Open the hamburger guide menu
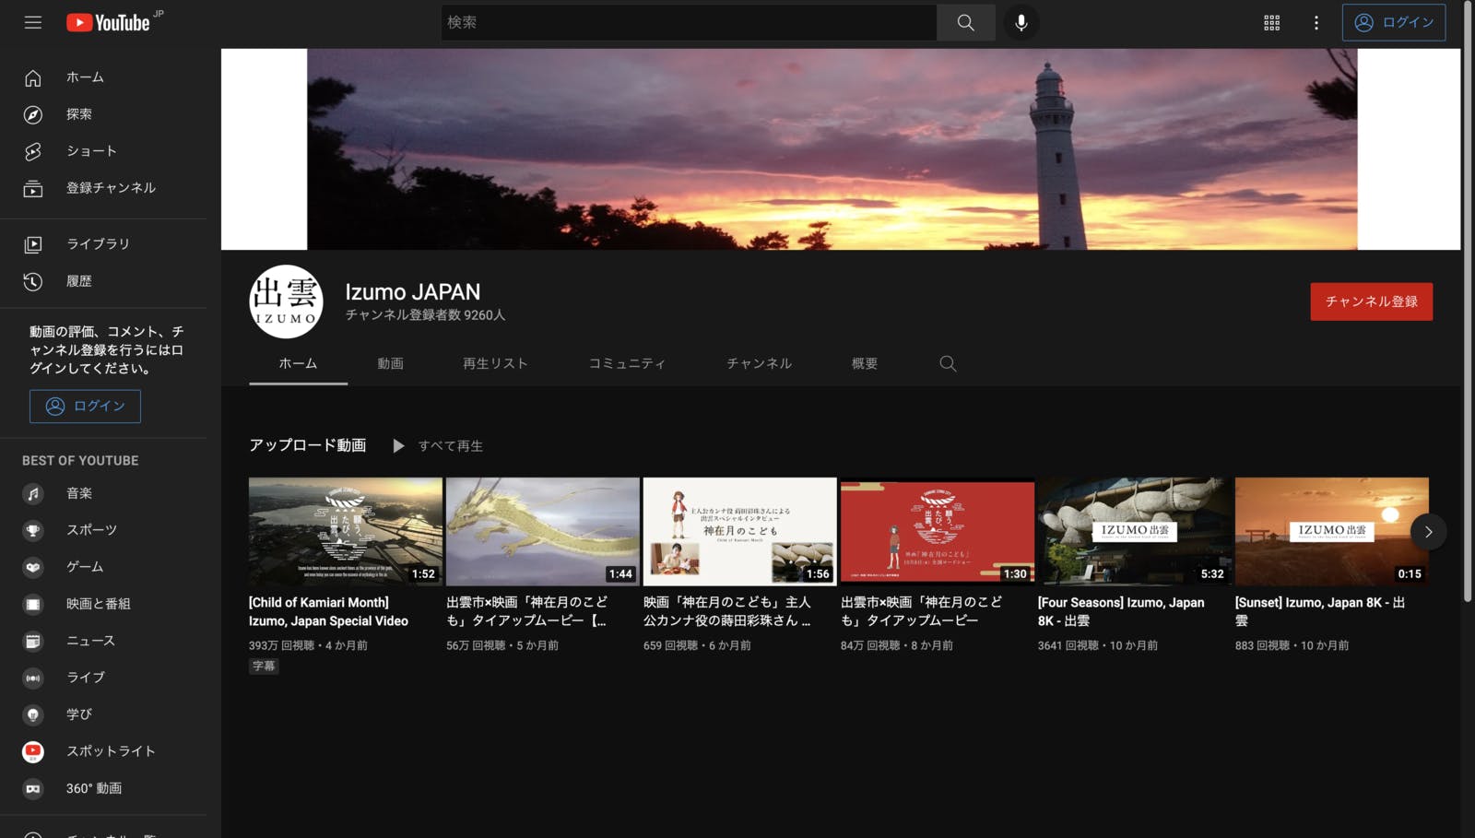 pos(33,22)
